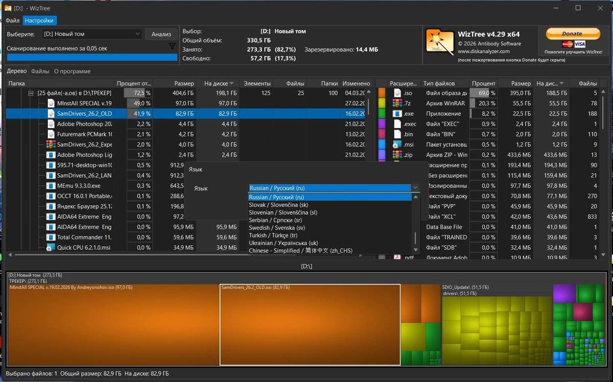This screenshot has width=613, height=382.
Task: Click the Анализ scan button
Action: tap(161, 34)
